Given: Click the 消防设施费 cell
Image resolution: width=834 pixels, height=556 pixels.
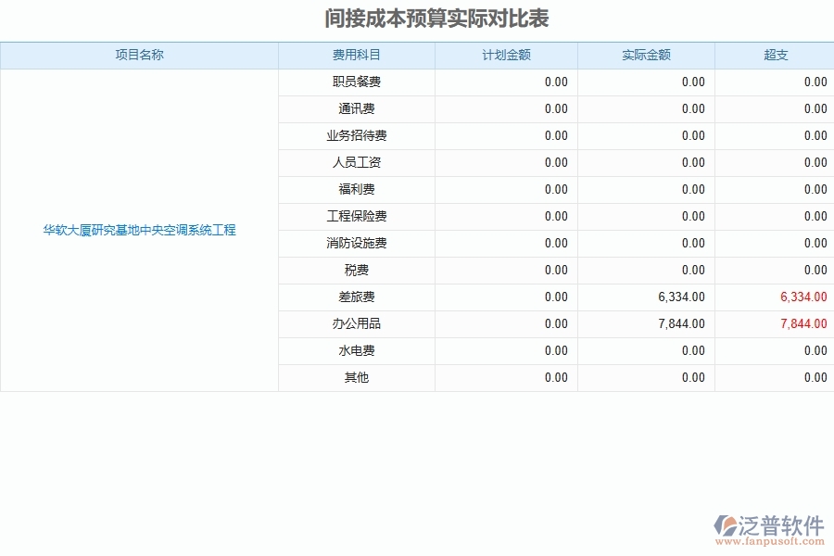Looking at the screenshot, I should [357, 243].
